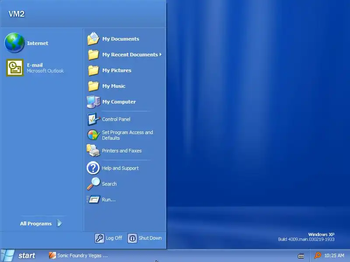Choose My Pictures text entry
Image resolution: width=350 pixels, height=262 pixels.
tap(117, 70)
